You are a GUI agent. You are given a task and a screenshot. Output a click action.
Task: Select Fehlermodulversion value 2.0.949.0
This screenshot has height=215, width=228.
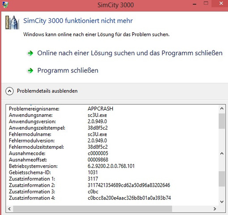(97, 141)
